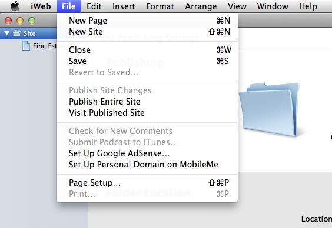Open the Edit menu
332x228 pixels.
pos(94,6)
